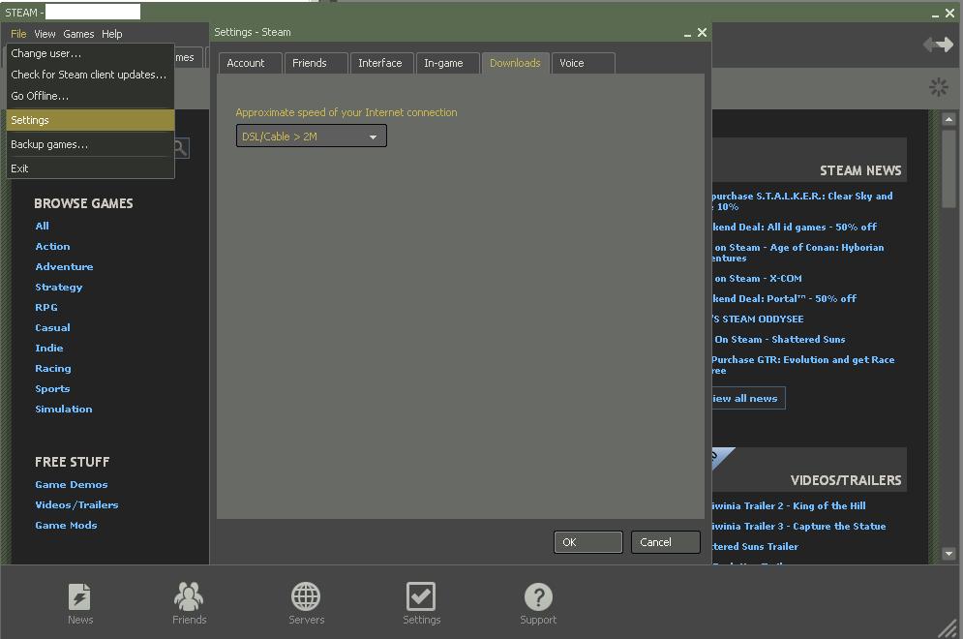Open Shattered Suns on Steam news

(x=779, y=339)
